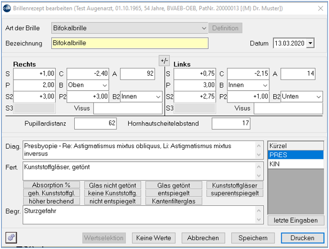The height and width of the screenshot is (249, 329).
Task: Click the right eye Visus field
Action: click(x=128, y=108)
